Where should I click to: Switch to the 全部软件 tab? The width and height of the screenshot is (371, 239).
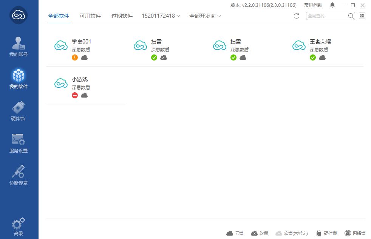[x=59, y=16]
